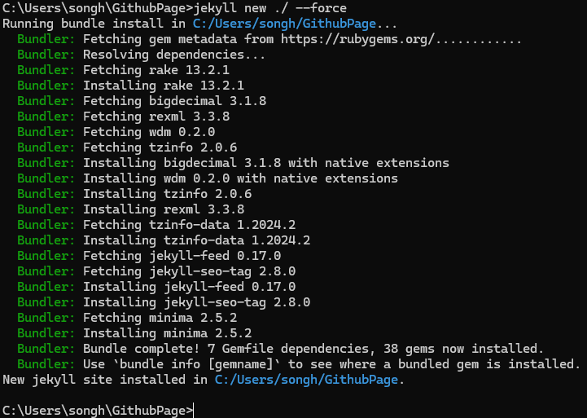Click the 'Fetching tzinfo-data 1.2024.2' line
The height and width of the screenshot is (418, 587).
tap(156, 225)
